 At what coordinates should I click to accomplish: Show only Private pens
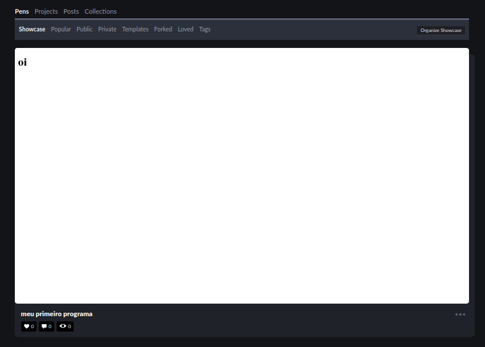click(107, 29)
